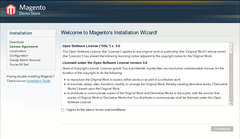Click the 'to translate, adapt, alter' bullet
Image resolution: width=240 pixels, height=139 pixels.
click(147, 86)
